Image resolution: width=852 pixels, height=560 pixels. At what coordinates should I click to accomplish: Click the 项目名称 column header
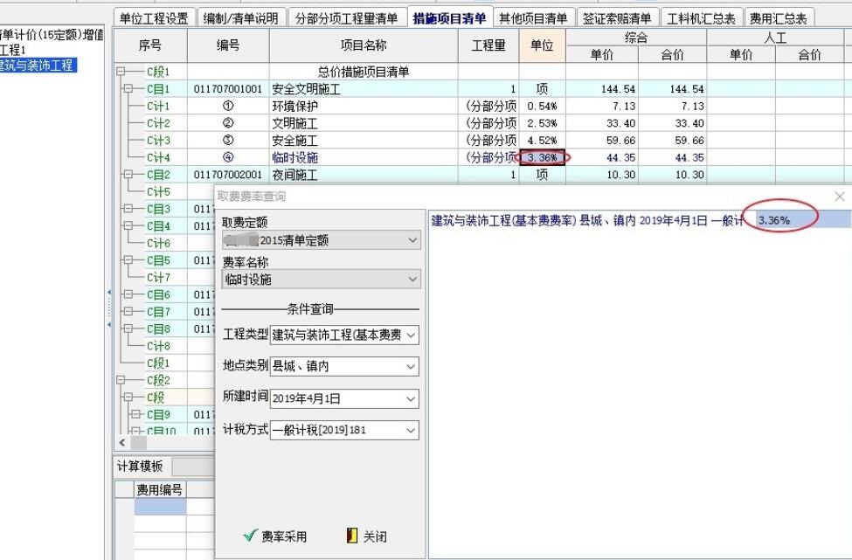pos(364,45)
